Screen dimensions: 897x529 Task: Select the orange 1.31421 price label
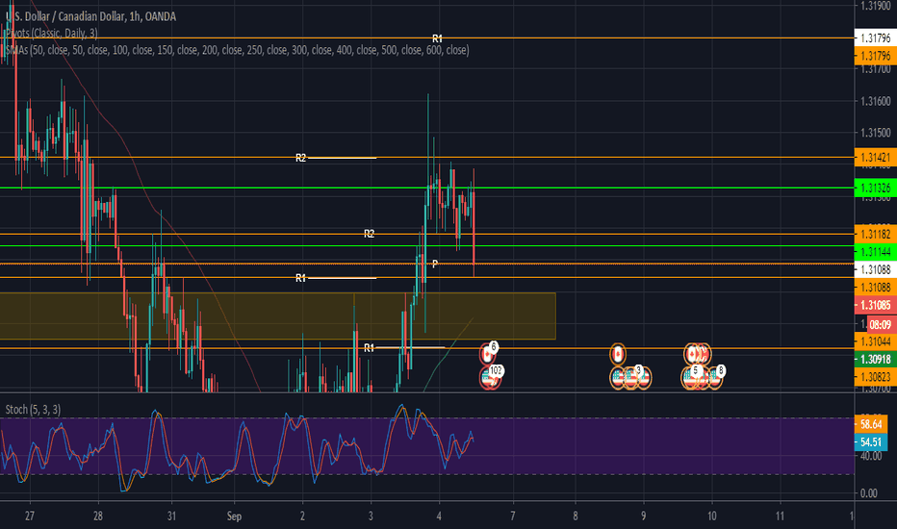point(875,158)
